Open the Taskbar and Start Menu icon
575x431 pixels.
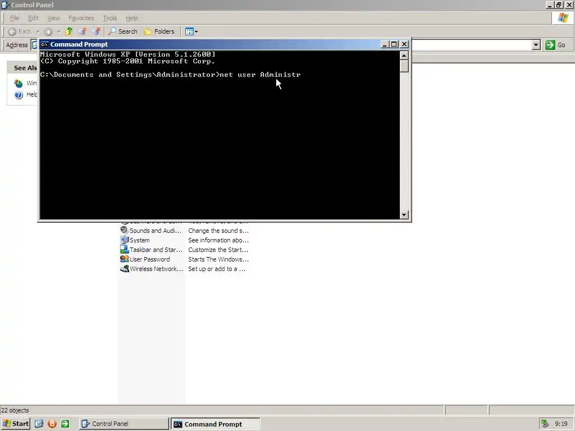pos(124,250)
